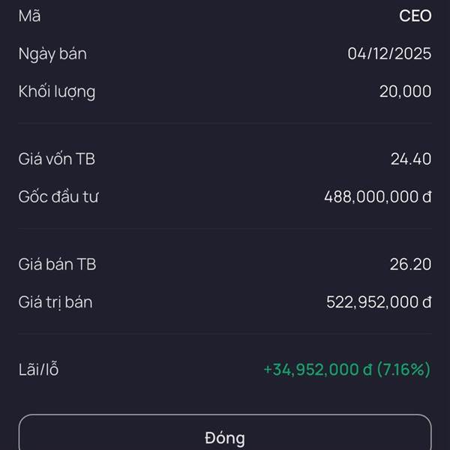Image resolution: width=450 pixels, height=450 pixels.
Task: Select the 24.40 average cost value
Action: [x=411, y=159]
